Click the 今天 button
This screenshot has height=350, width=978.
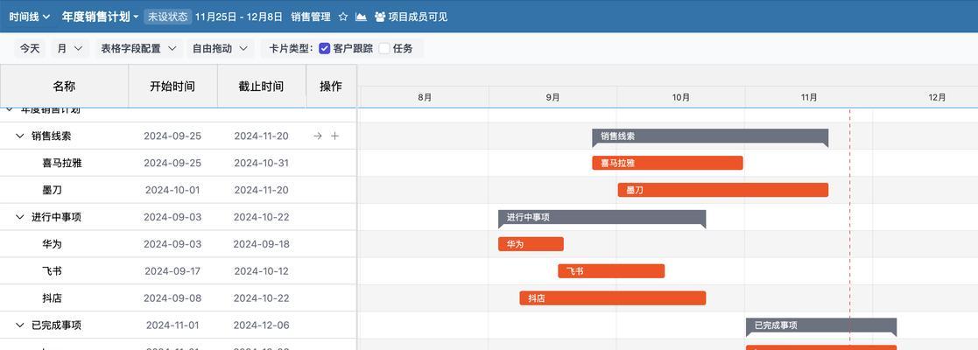click(x=30, y=48)
